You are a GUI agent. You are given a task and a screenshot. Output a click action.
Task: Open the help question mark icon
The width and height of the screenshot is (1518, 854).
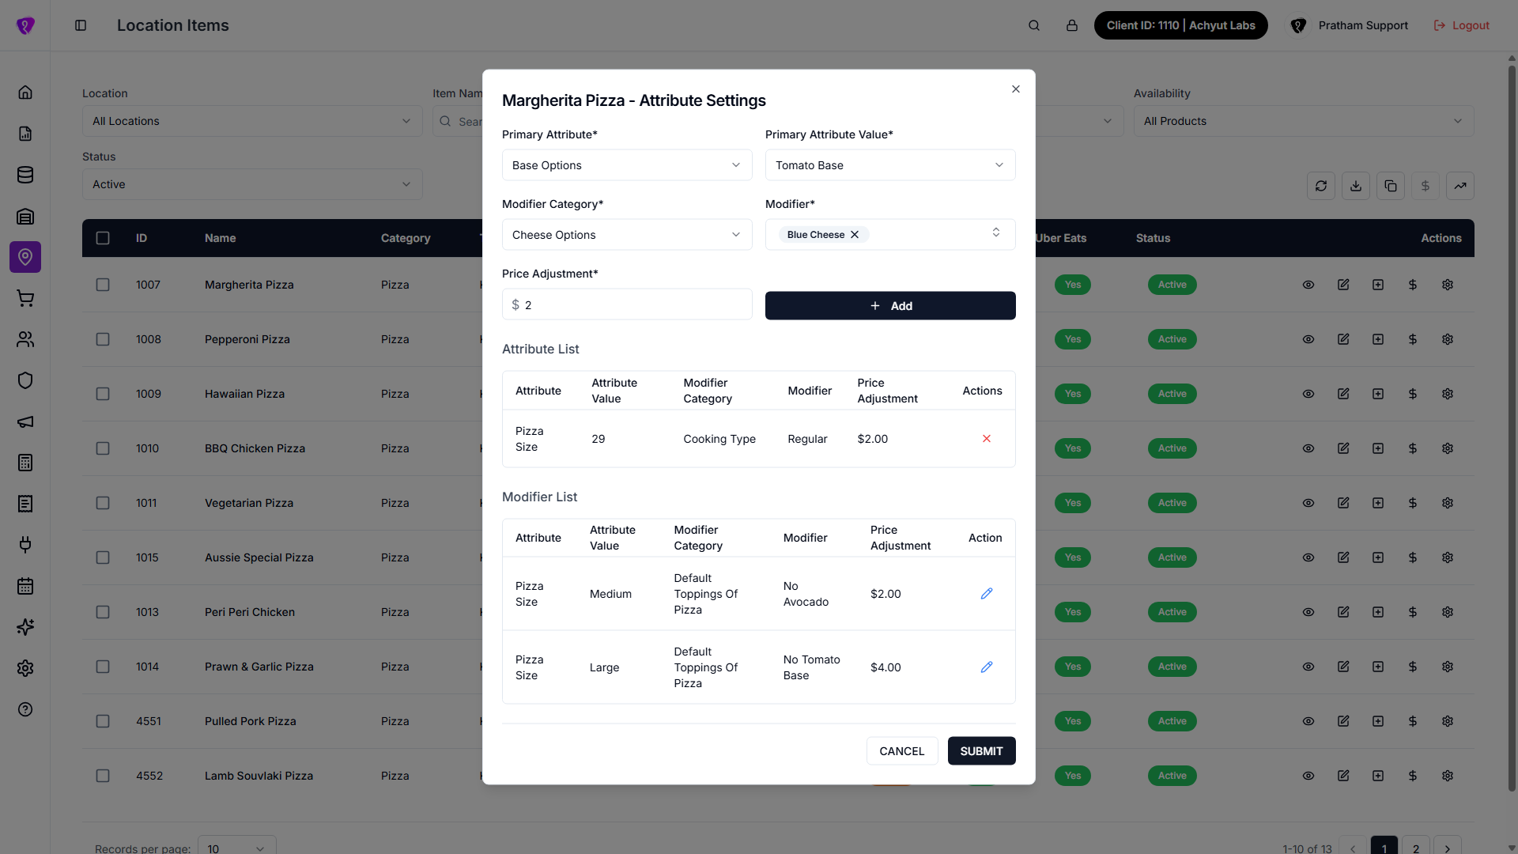point(25,709)
